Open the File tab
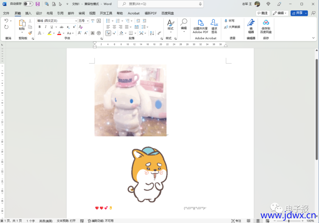 [6, 13]
